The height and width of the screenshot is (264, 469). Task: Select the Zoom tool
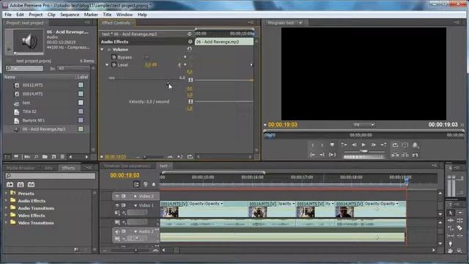(x=459, y=251)
